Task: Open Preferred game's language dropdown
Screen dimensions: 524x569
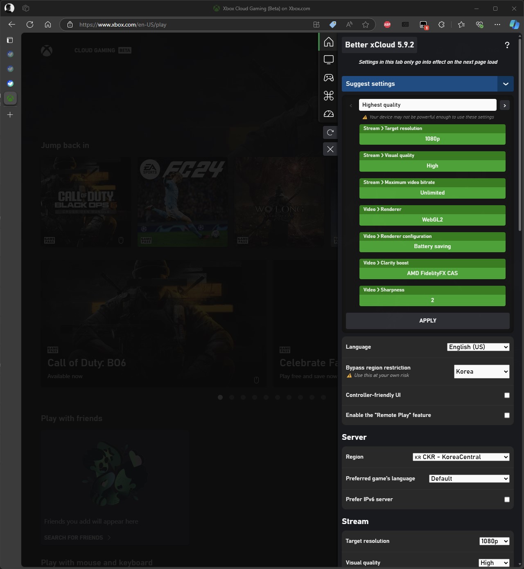Action: pyautogui.click(x=469, y=479)
